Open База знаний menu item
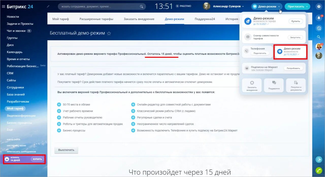This screenshot has height=177, width=325. tap(16, 94)
